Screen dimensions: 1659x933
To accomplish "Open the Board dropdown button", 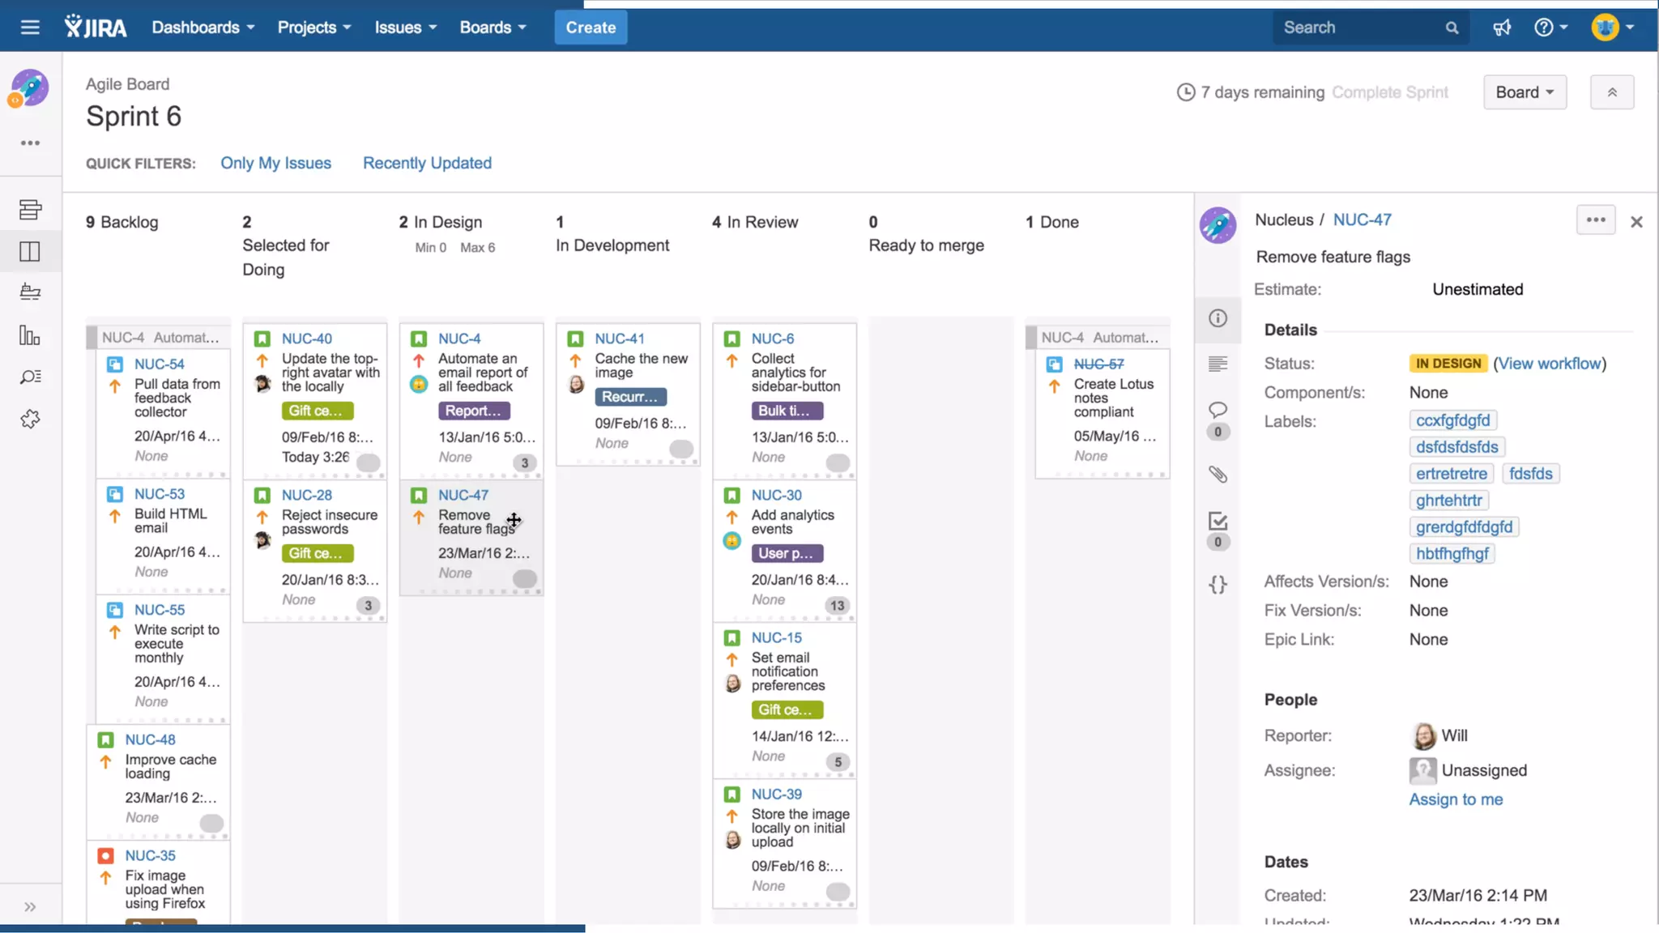I will [1524, 92].
